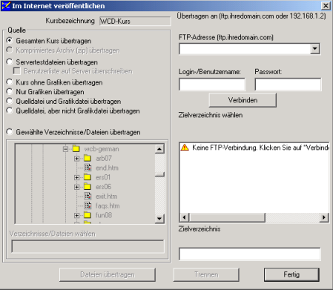This screenshot has height=290, width=333.
Task: Check 'Benutzerliste auf Server überschreiben'
Action: tap(17, 71)
